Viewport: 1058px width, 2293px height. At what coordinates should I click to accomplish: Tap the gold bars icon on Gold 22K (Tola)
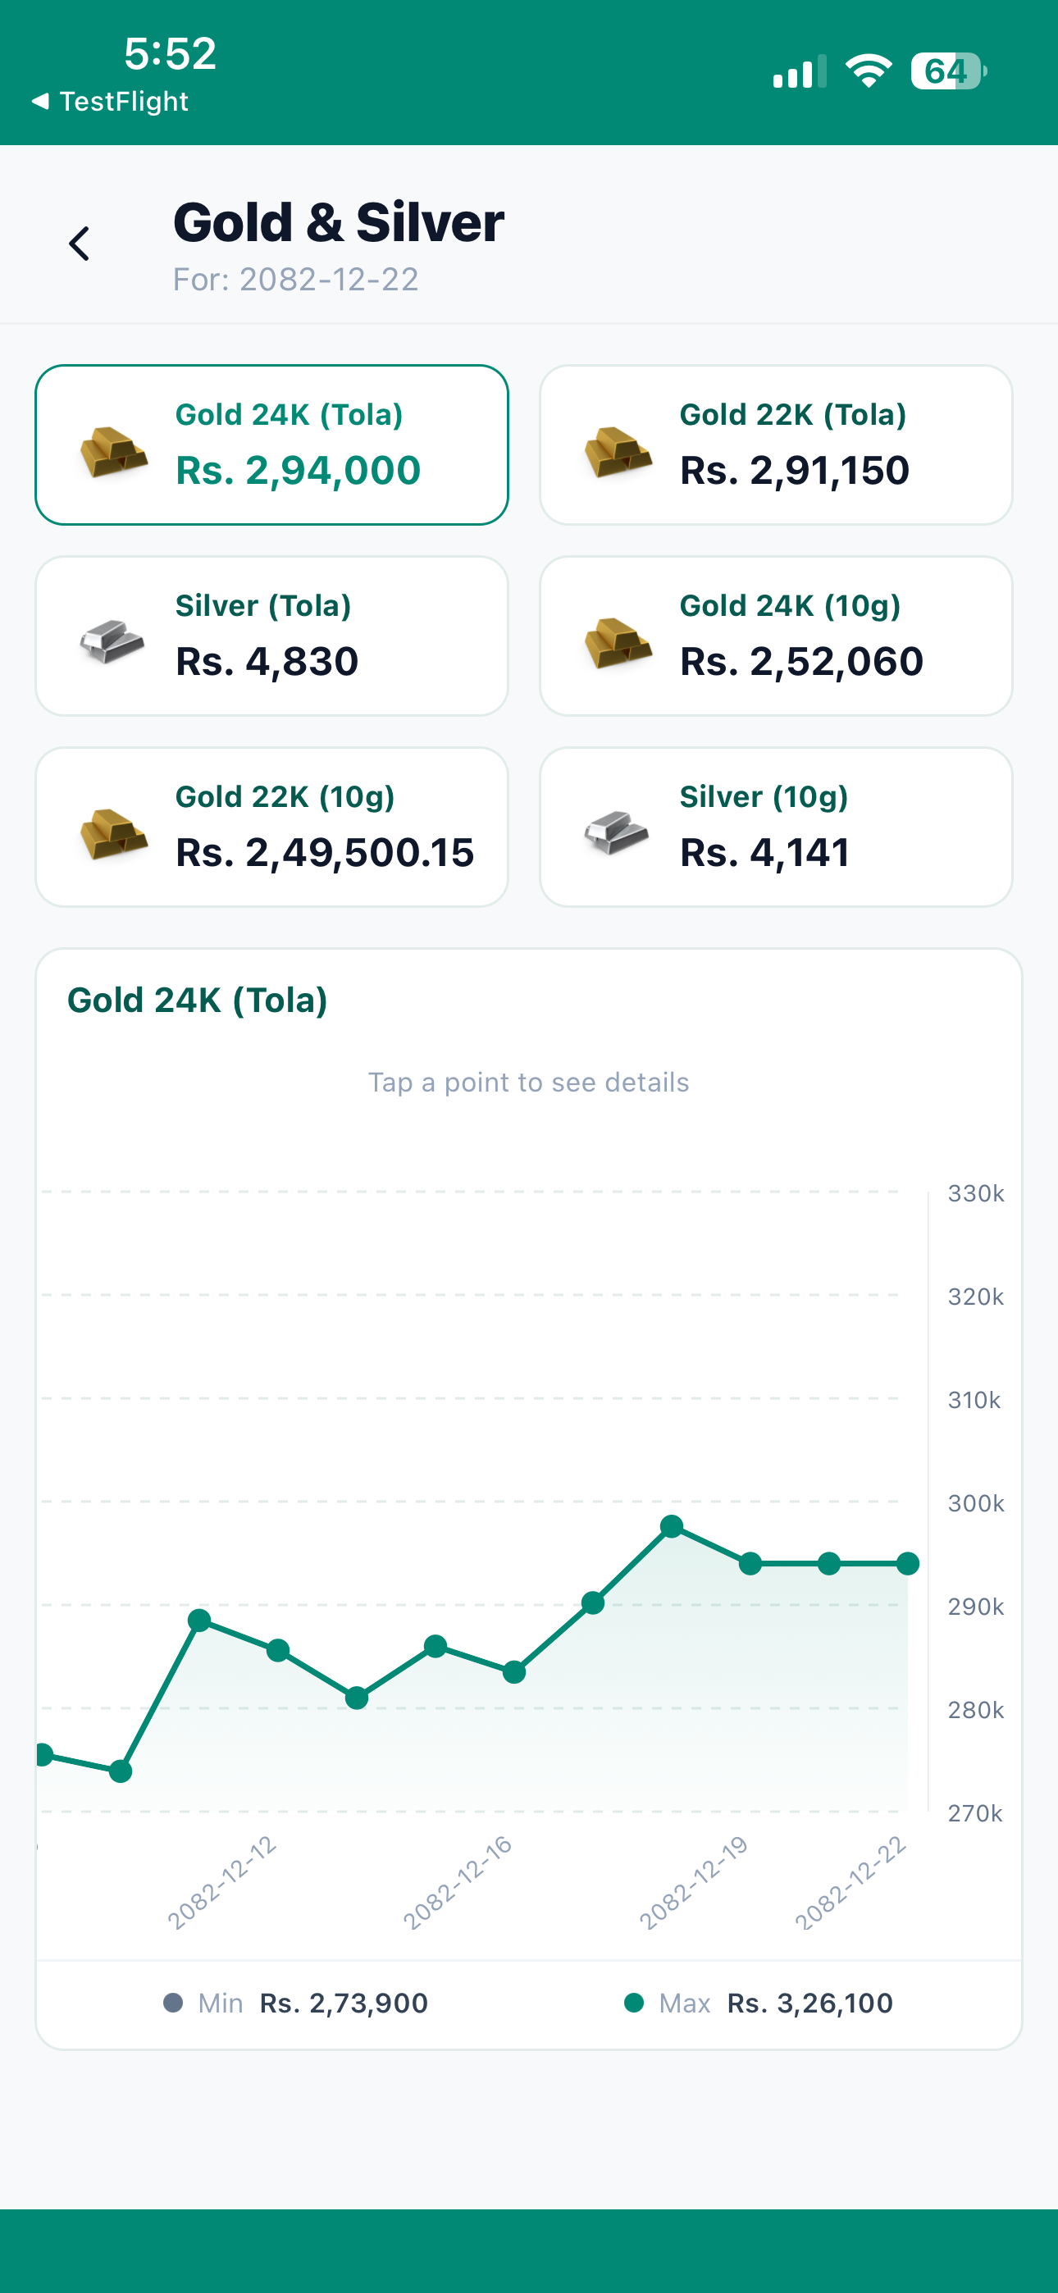pyautogui.click(x=618, y=451)
